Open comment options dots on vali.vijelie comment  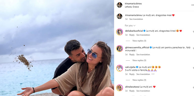[153, 74]
